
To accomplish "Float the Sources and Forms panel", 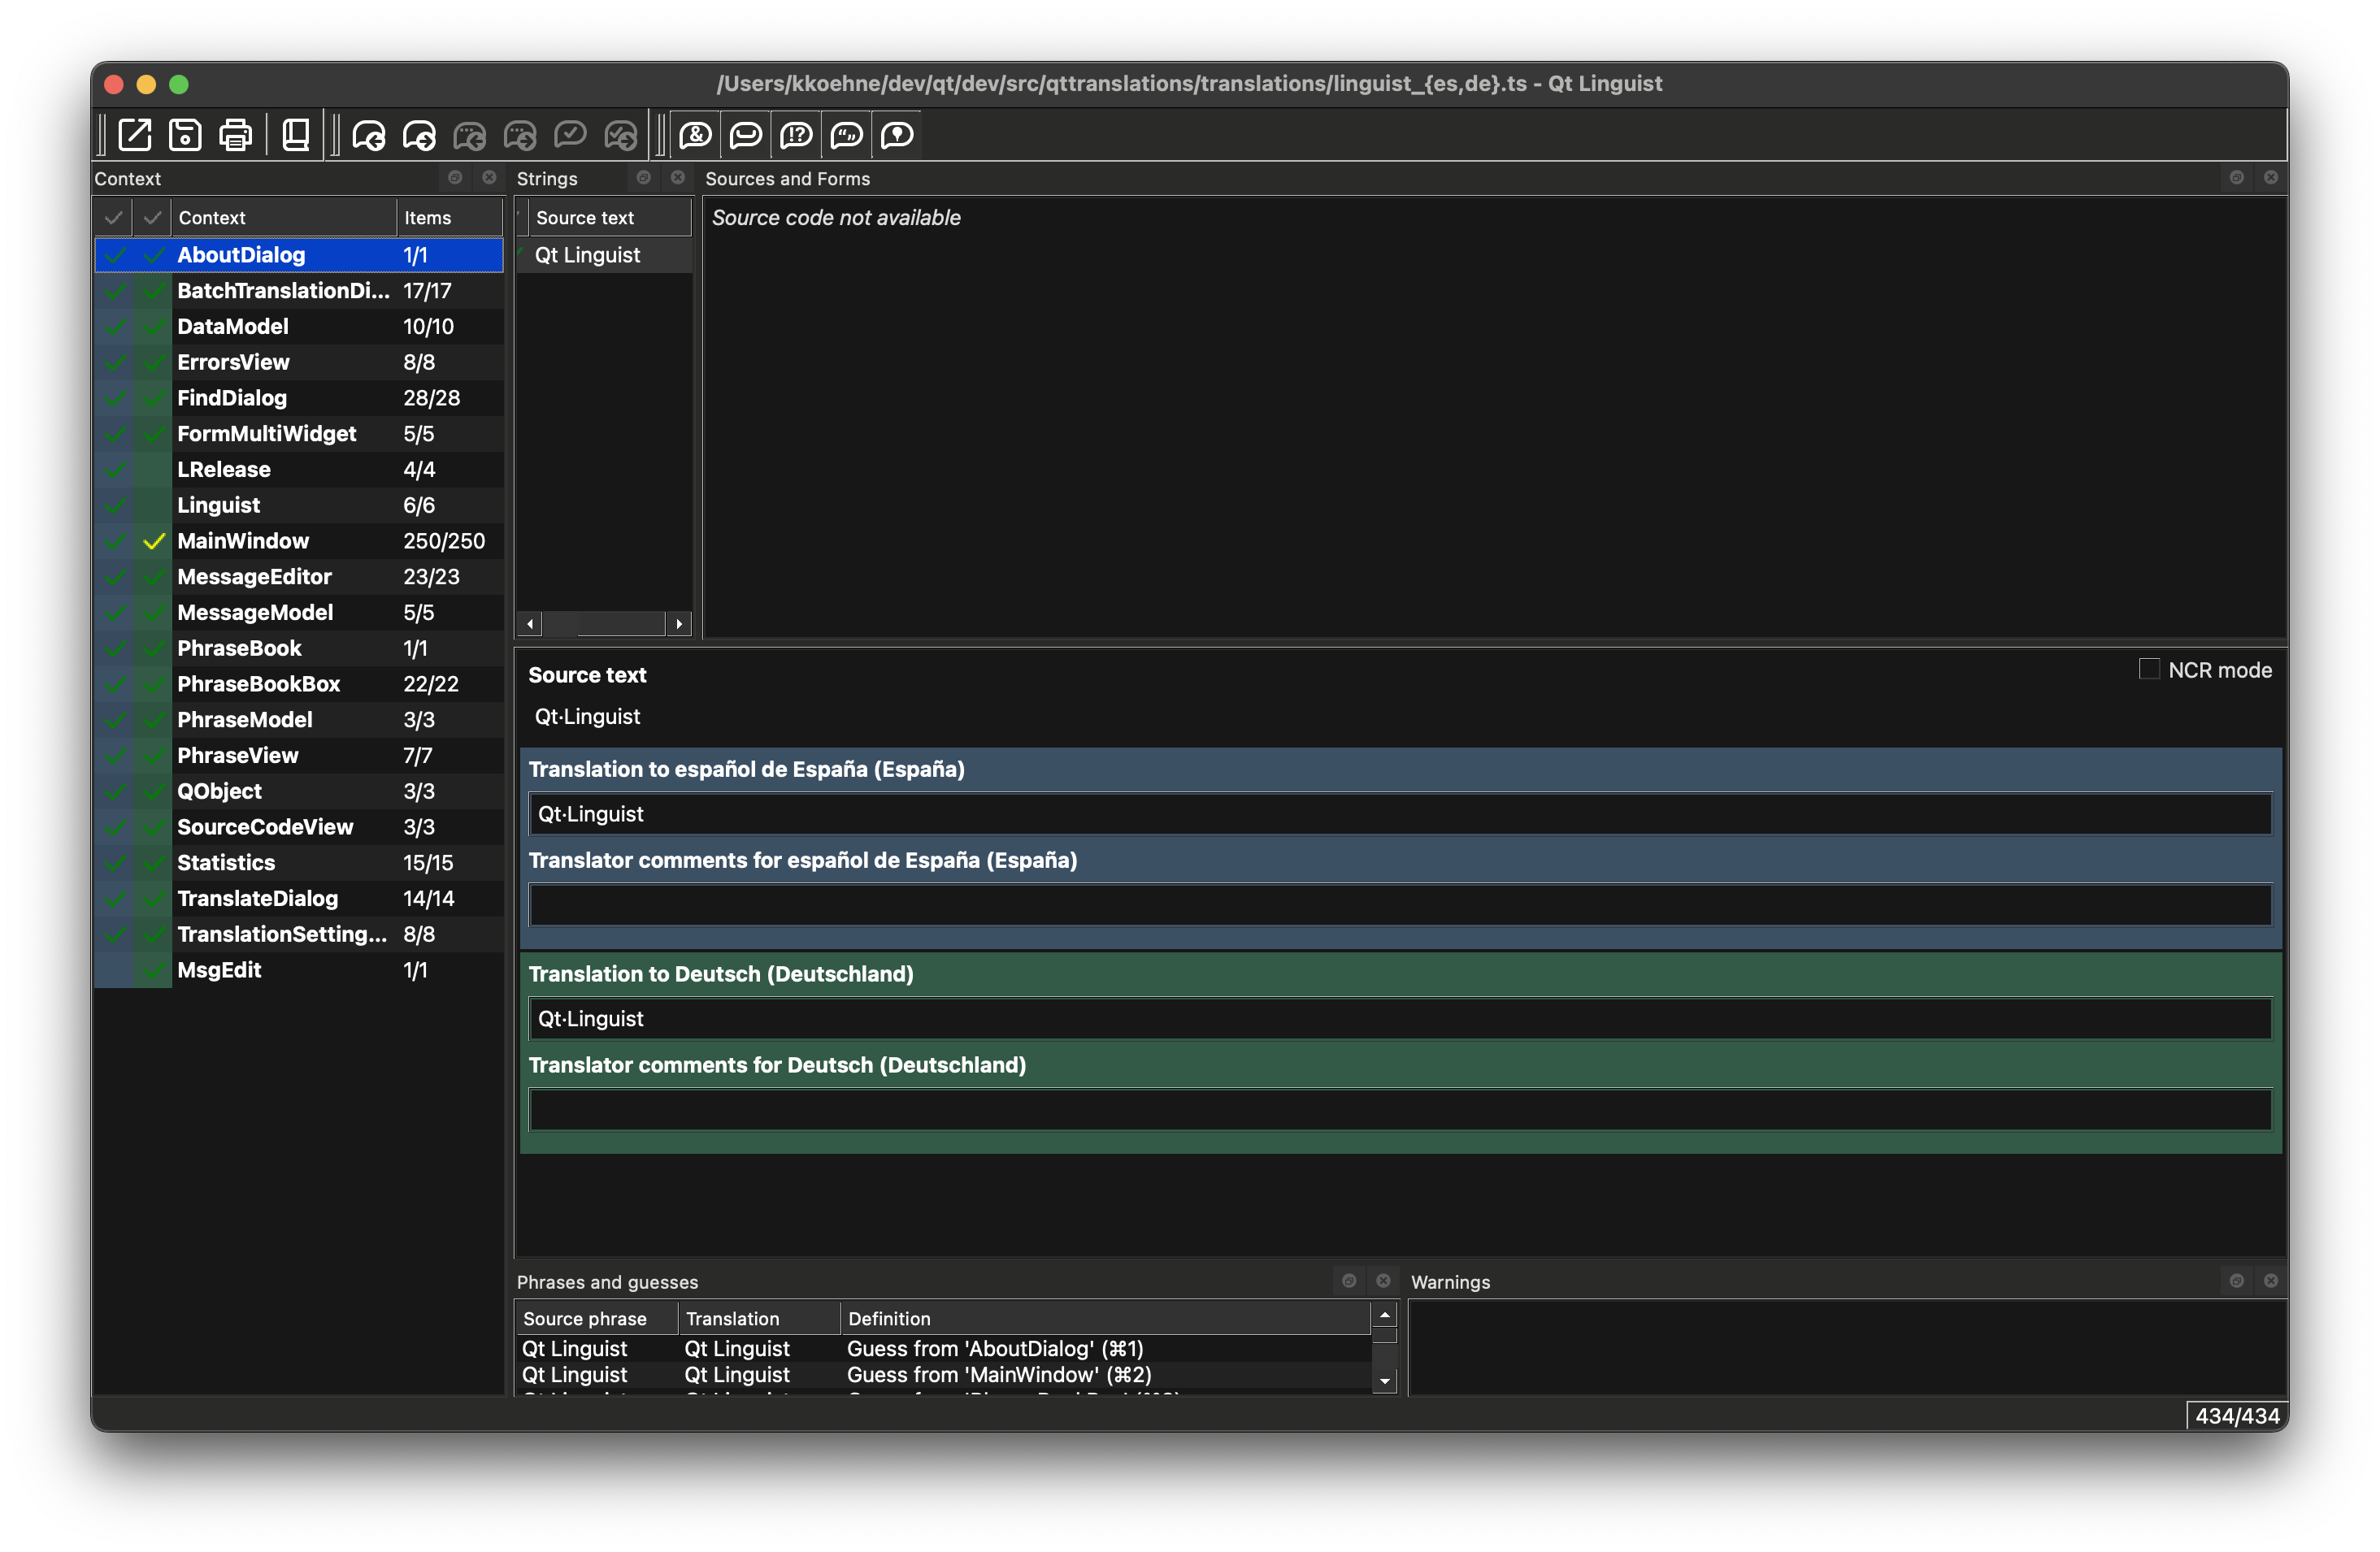I will (2237, 178).
